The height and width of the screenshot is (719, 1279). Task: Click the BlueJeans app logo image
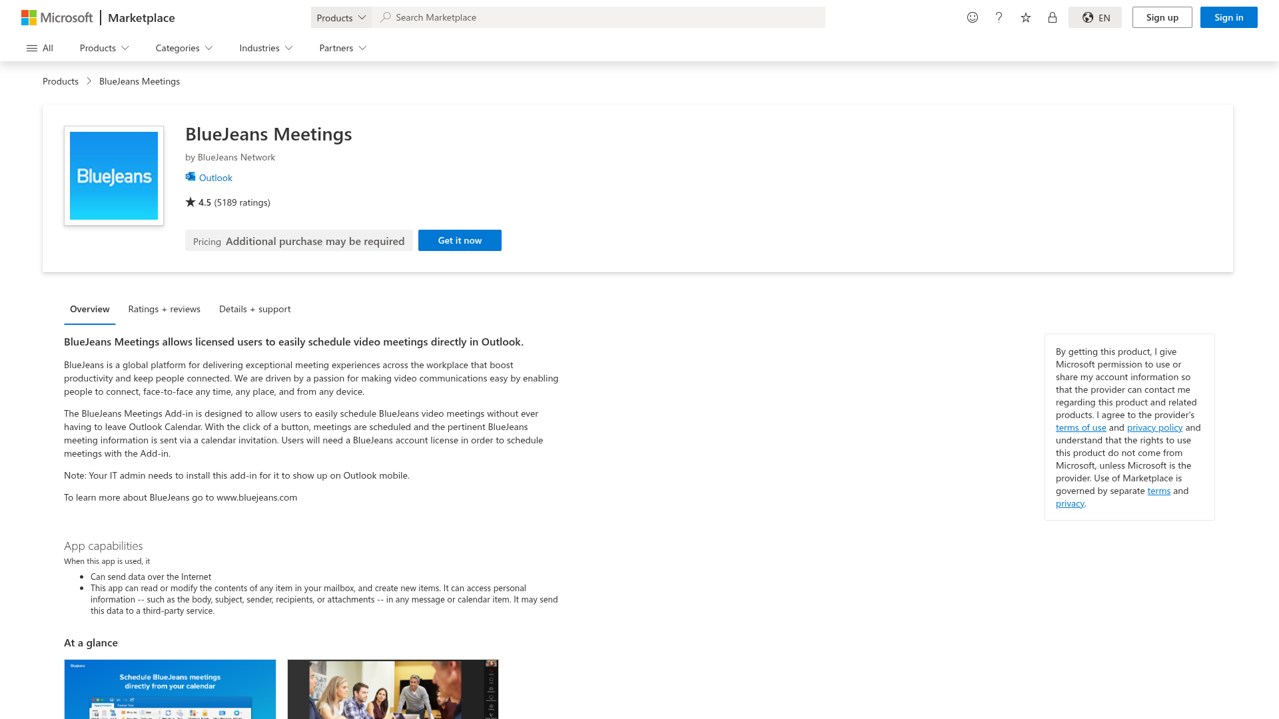(x=114, y=176)
